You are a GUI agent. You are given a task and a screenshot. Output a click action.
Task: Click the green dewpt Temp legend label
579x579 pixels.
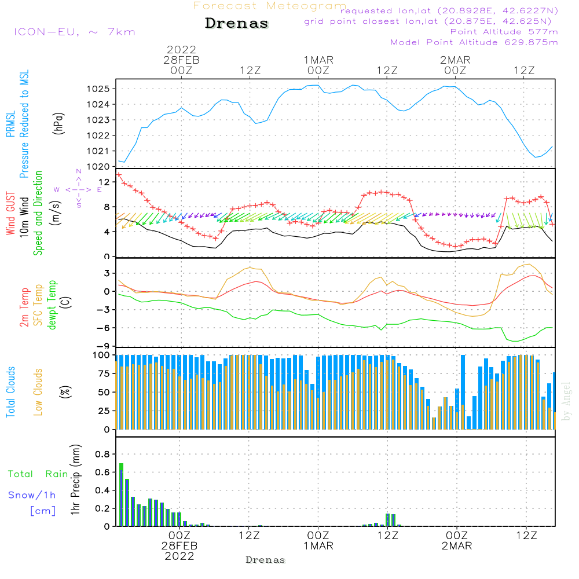coord(52,305)
